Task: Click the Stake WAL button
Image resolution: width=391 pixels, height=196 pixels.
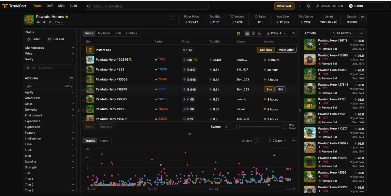Action: [x=284, y=6]
